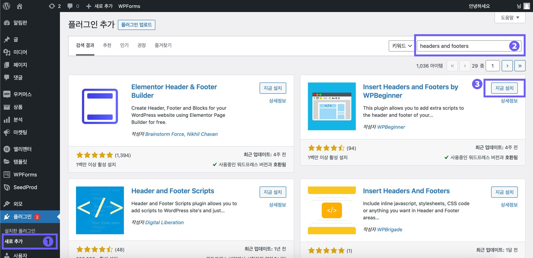Open 템플릿 folder icon
533x258 pixels.
coord(7,162)
